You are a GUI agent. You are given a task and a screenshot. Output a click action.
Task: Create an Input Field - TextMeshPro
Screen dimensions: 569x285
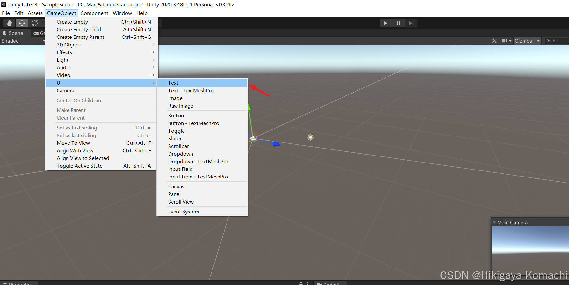202,177
